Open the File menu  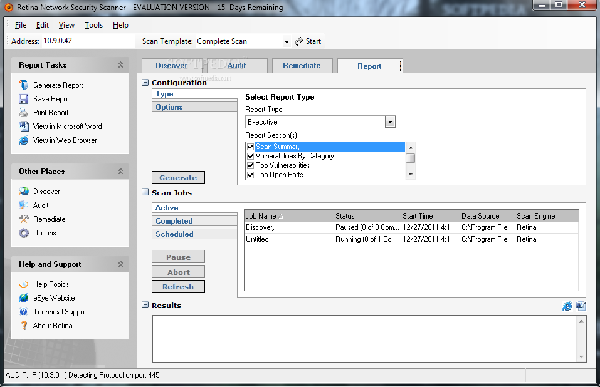click(21, 25)
